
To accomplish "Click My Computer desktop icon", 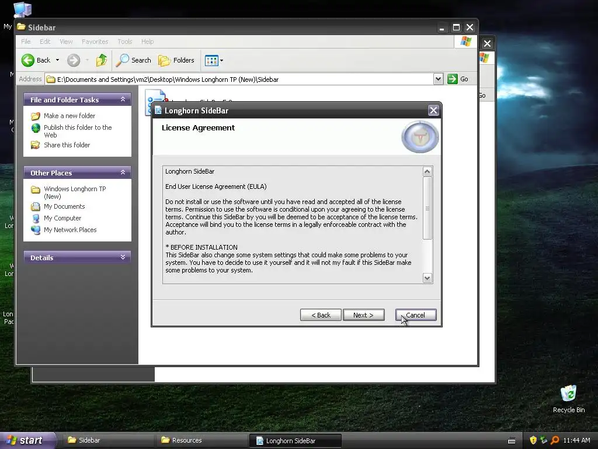I will (22, 9).
